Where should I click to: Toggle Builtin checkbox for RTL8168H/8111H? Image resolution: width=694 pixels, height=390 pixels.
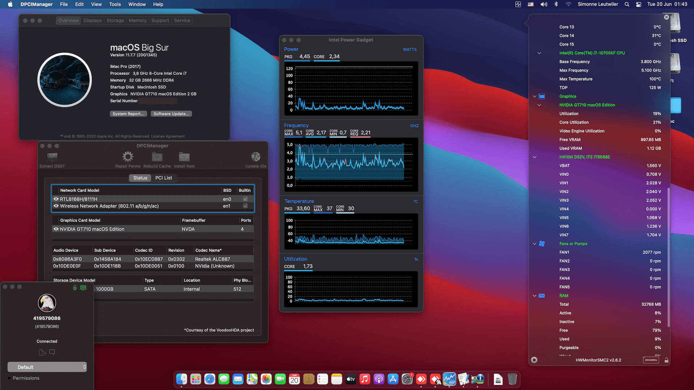(x=245, y=199)
